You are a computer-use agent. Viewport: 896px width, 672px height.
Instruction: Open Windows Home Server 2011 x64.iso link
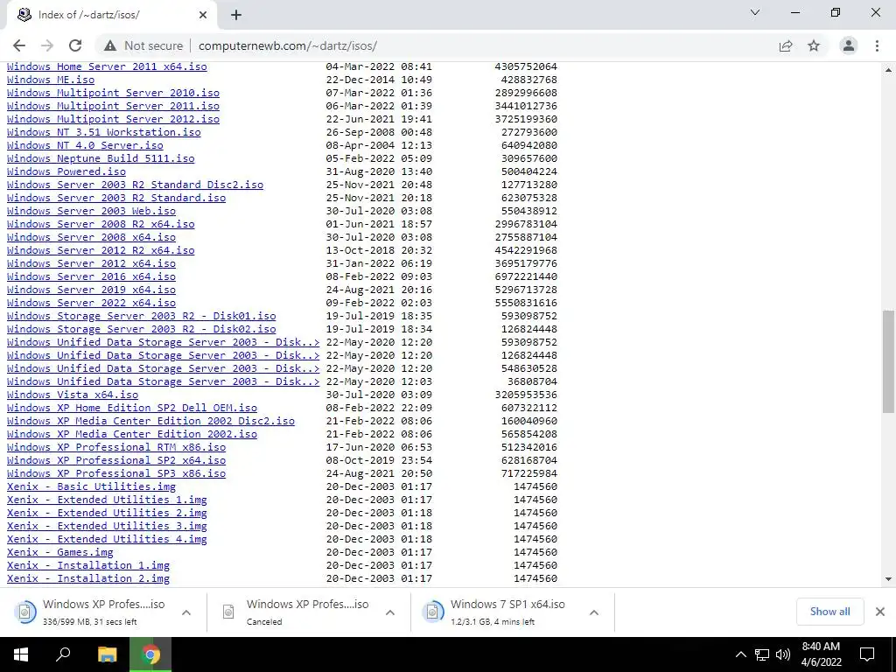[107, 66]
